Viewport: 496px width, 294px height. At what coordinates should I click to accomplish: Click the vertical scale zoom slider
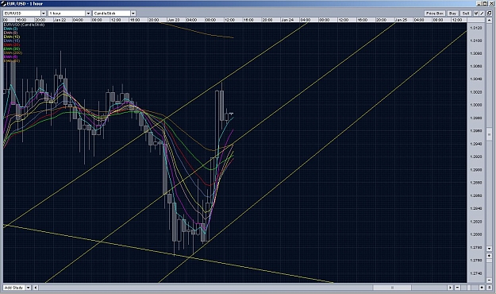489,261
